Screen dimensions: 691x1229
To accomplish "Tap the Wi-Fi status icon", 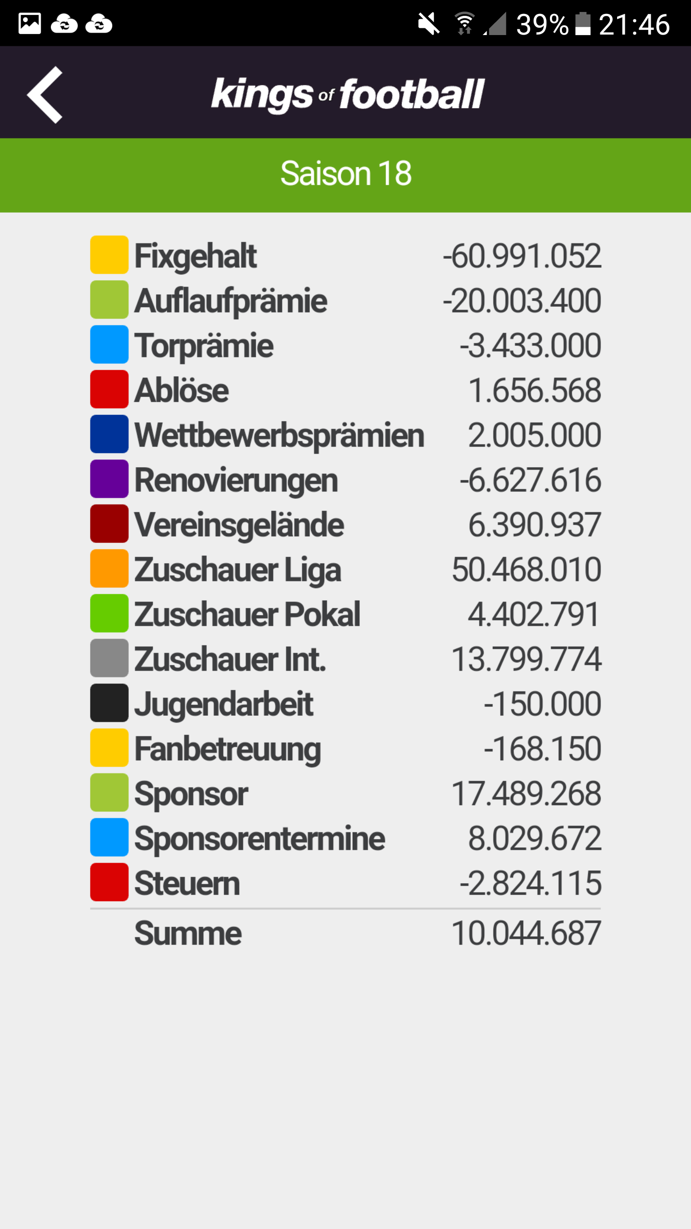I will tap(465, 24).
